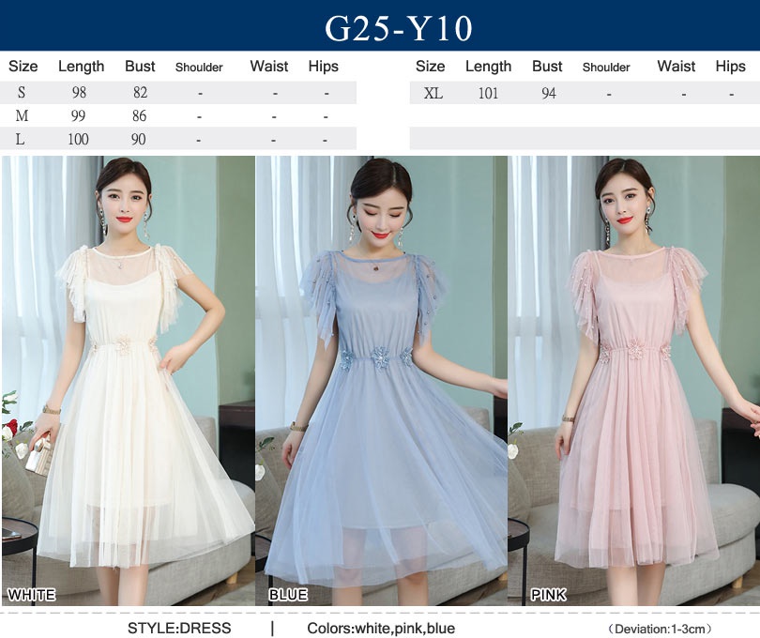
Task: Click bust value 86 for size M
Action: [x=139, y=115]
